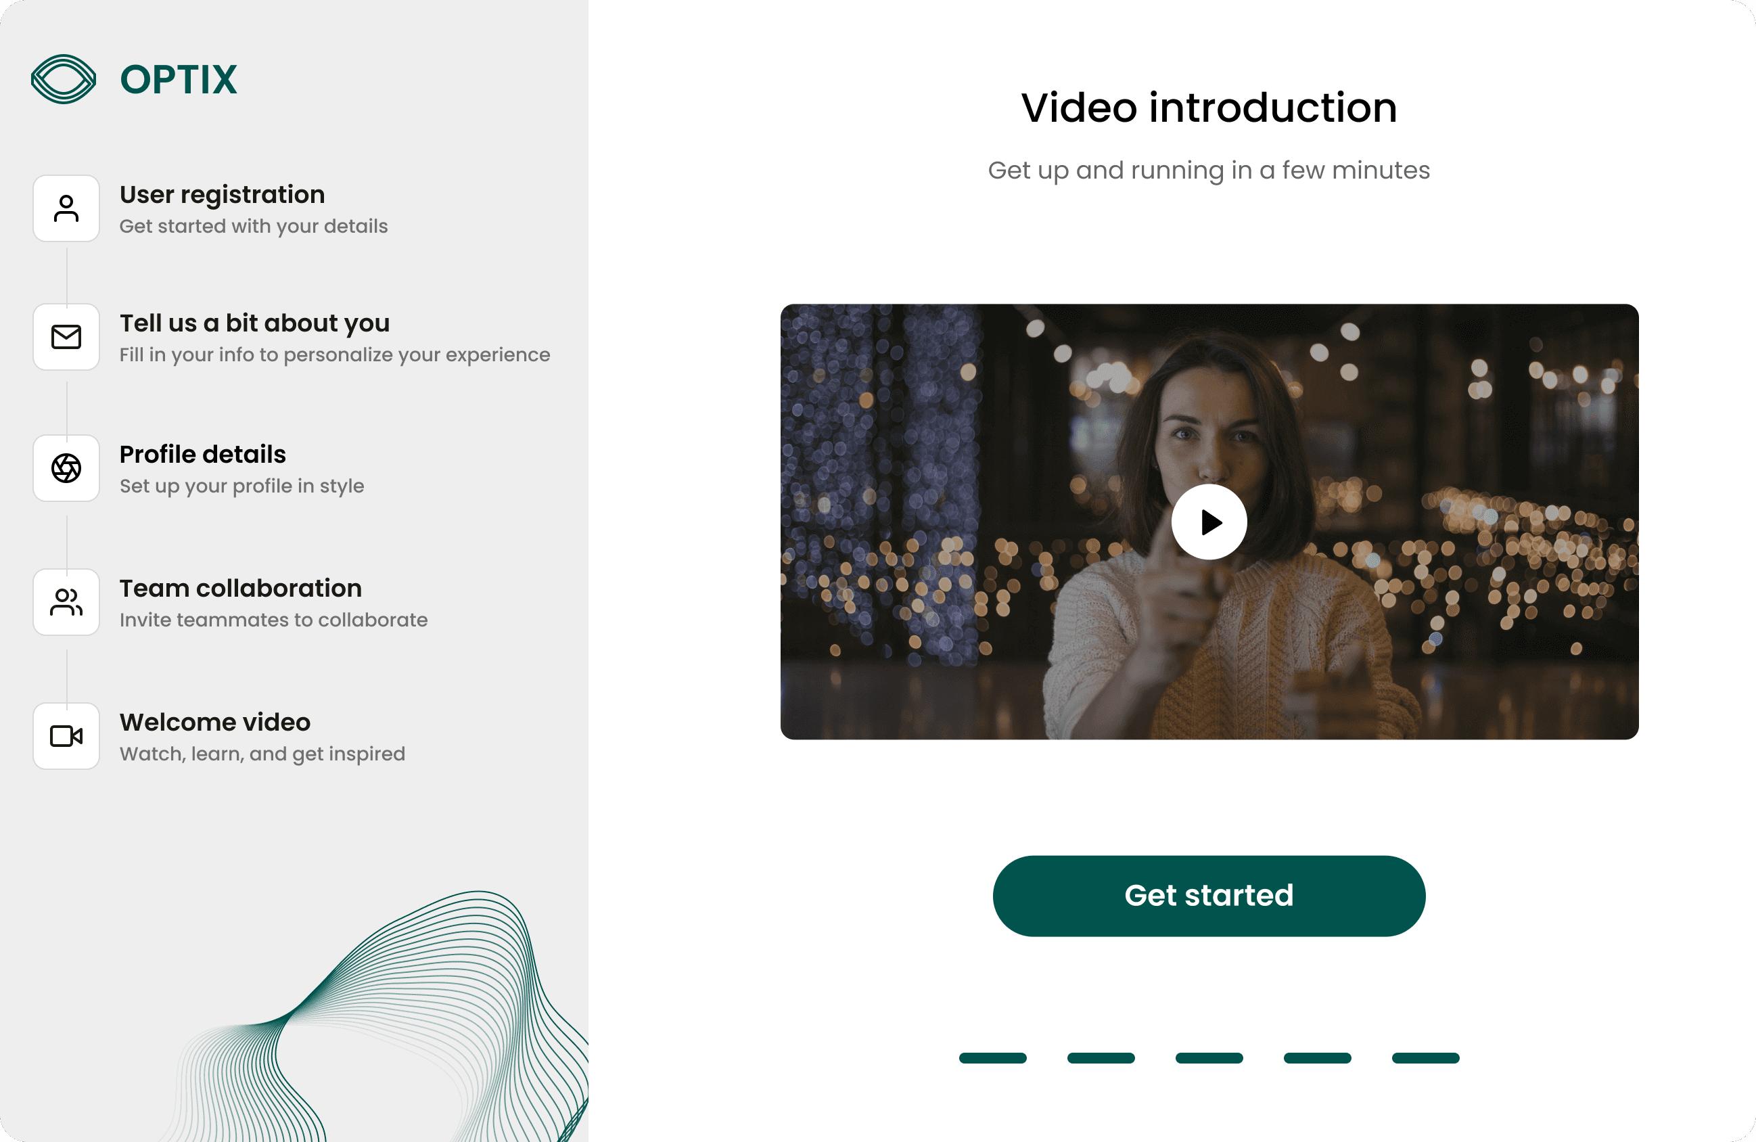Click the aperture icon for Profile details
Image resolution: width=1756 pixels, height=1142 pixels.
pos(66,468)
